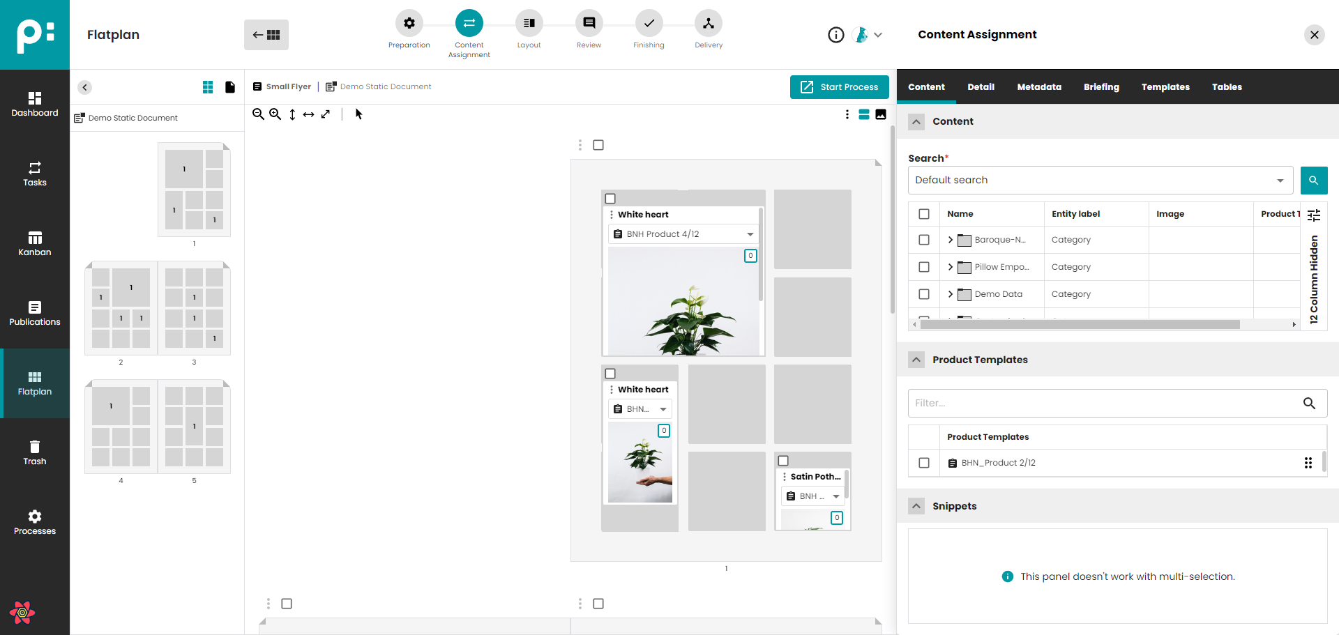1339x635 pixels.
Task: Click the zoom out magnifier icon
Action: (258, 114)
